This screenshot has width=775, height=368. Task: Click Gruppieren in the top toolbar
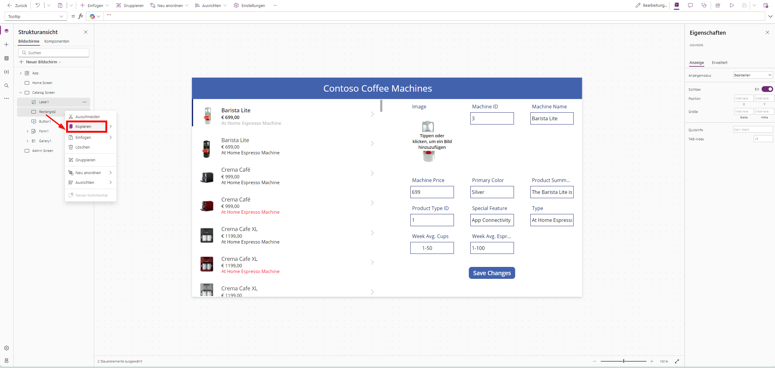[x=130, y=5]
